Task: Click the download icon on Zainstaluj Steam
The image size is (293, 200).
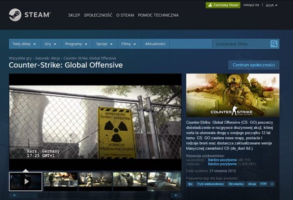Action: coord(210,5)
